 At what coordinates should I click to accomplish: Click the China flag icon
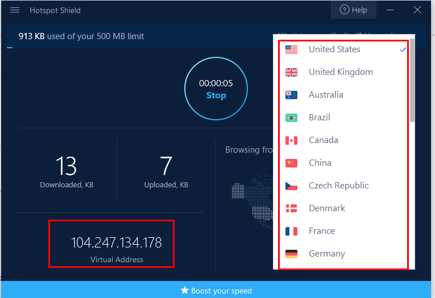[x=291, y=163]
